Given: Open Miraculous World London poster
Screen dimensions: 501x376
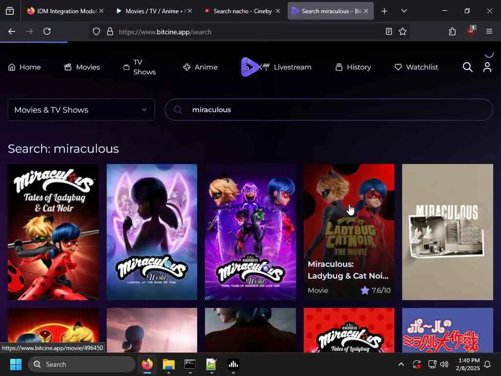Looking at the screenshot, I should pyautogui.click(x=152, y=232).
